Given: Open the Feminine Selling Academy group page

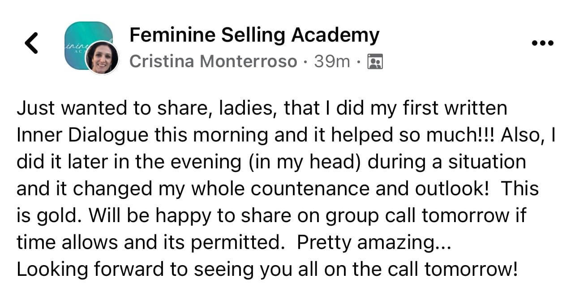Looking at the screenshot, I should [x=254, y=35].
